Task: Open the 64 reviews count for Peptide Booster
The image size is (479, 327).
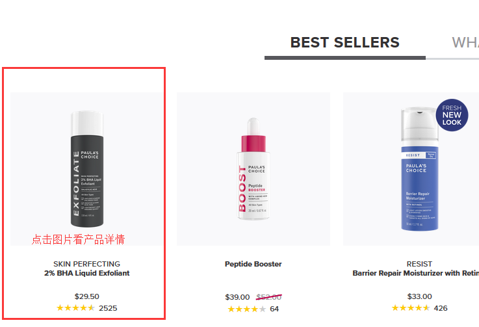Action: [x=274, y=309]
